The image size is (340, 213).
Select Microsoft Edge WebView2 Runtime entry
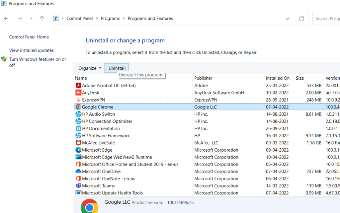click(x=117, y=157)
